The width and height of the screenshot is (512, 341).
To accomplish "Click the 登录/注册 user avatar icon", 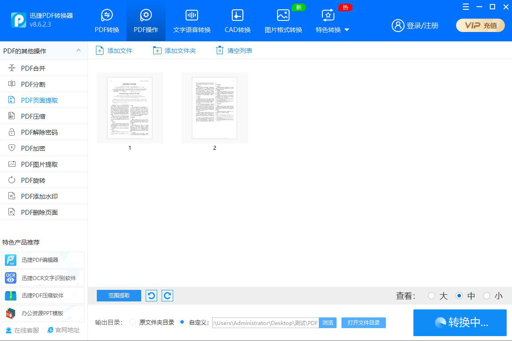I will pos(398,25).
